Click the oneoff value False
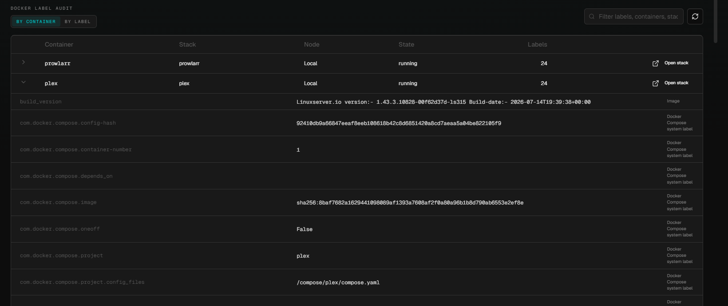The height and width of the screenshot is (306, 728). tap(305, 229)
